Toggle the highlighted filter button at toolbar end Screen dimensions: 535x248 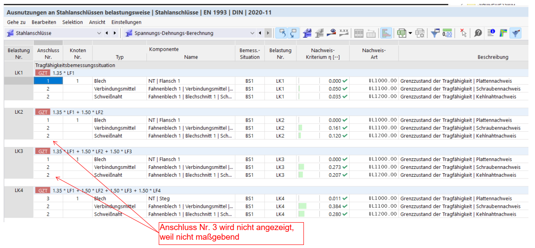click(x=516, y=33)
